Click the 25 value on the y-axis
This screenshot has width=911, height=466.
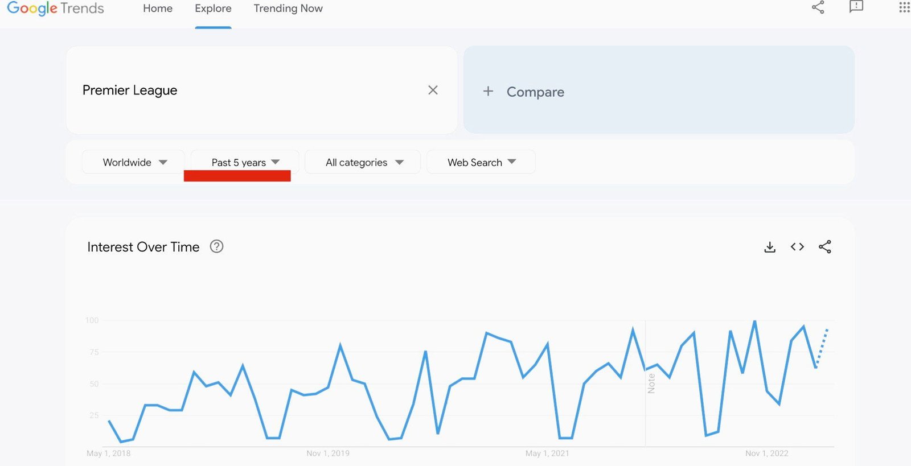(94, 415)
